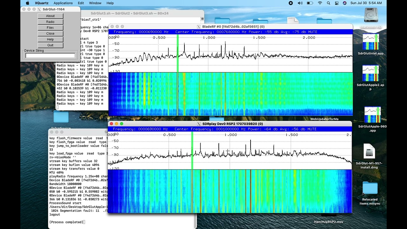
Task: Click the screen recording stop icon
Action: [x=291, y=3]
